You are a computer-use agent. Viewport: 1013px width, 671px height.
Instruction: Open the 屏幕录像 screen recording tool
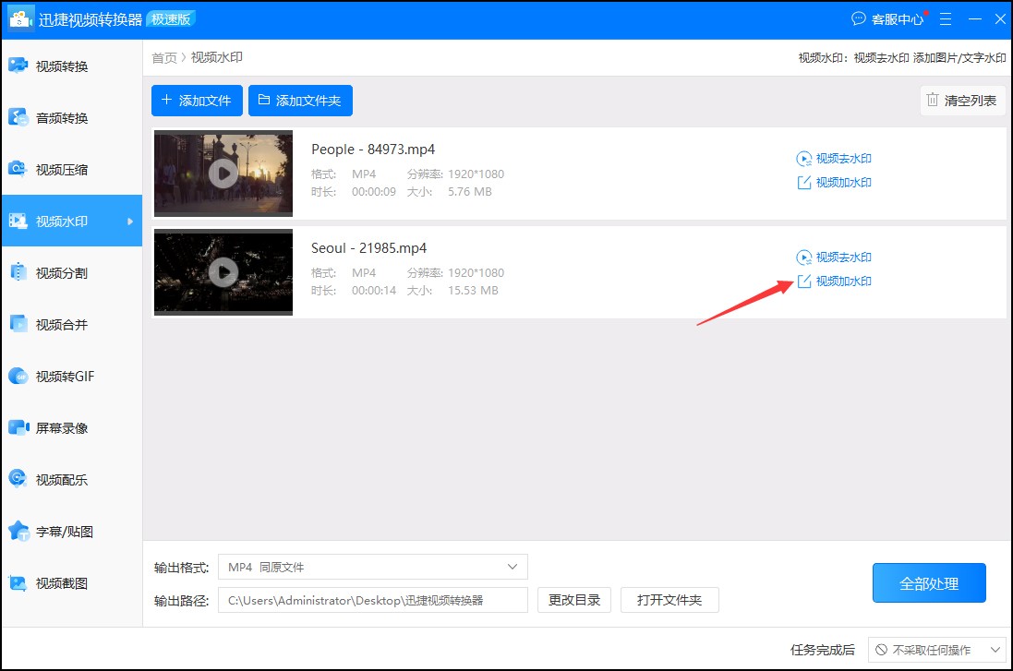(61, 428)
